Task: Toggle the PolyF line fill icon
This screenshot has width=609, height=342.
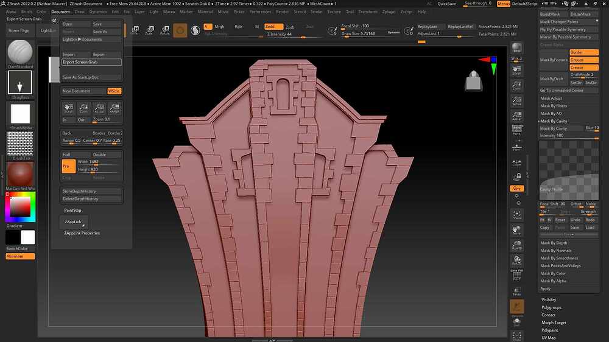Action: [516, 275]
